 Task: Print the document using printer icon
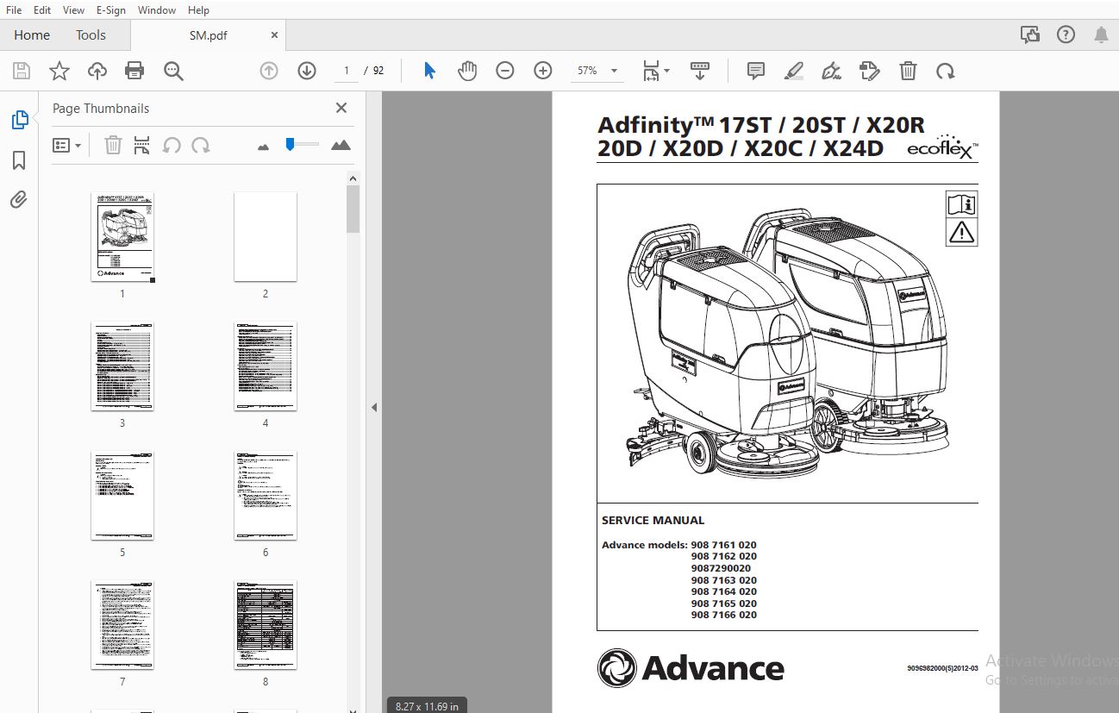tap(134, 71)
